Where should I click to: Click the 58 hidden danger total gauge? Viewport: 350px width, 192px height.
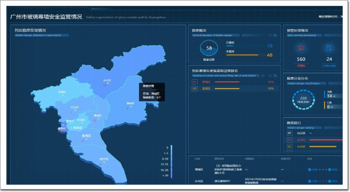[x=209, y=48]
